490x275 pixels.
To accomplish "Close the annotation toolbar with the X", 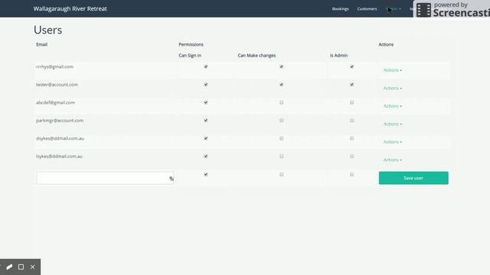I will click(x=32, y=267).
